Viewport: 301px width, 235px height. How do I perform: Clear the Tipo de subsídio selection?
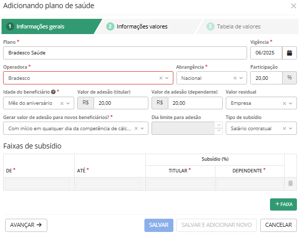pos(285,128)
